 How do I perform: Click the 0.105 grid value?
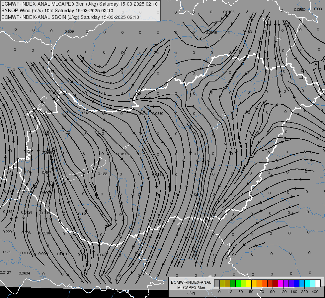[25, 253]
